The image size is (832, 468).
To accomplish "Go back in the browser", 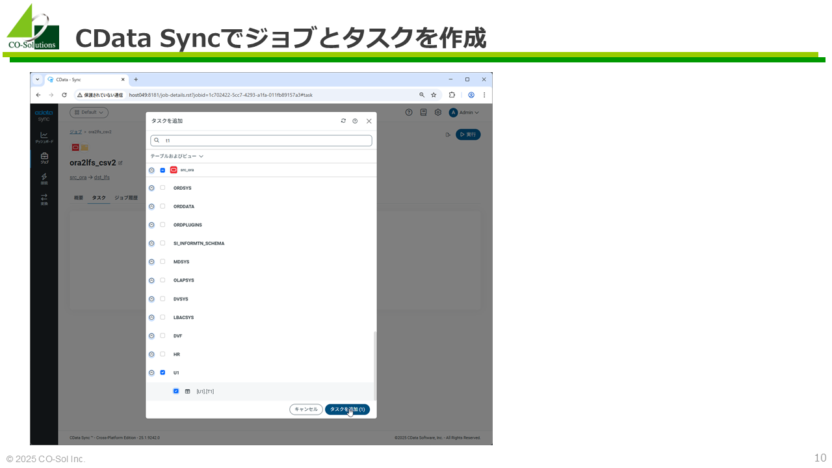I will point(39,95).
